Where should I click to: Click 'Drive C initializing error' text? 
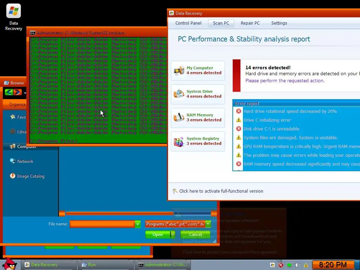(267, 120)
